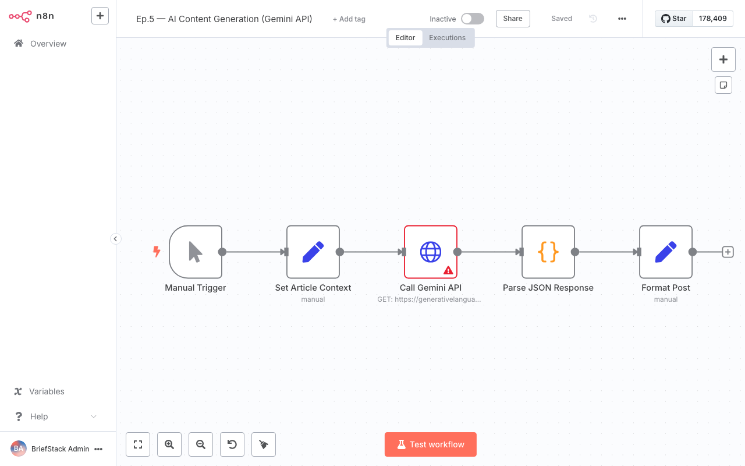Image resolution: width=745 pixels, height=466 pixels.
Task: Open the Call Gemini API node
Action: pos(431,252)
